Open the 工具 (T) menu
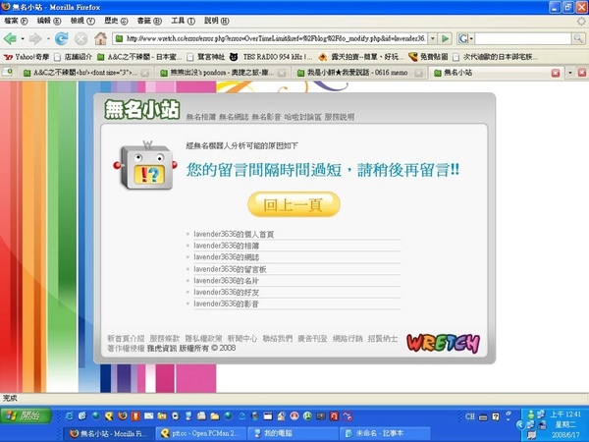589x442 pixels. click(x=183, y=21)
